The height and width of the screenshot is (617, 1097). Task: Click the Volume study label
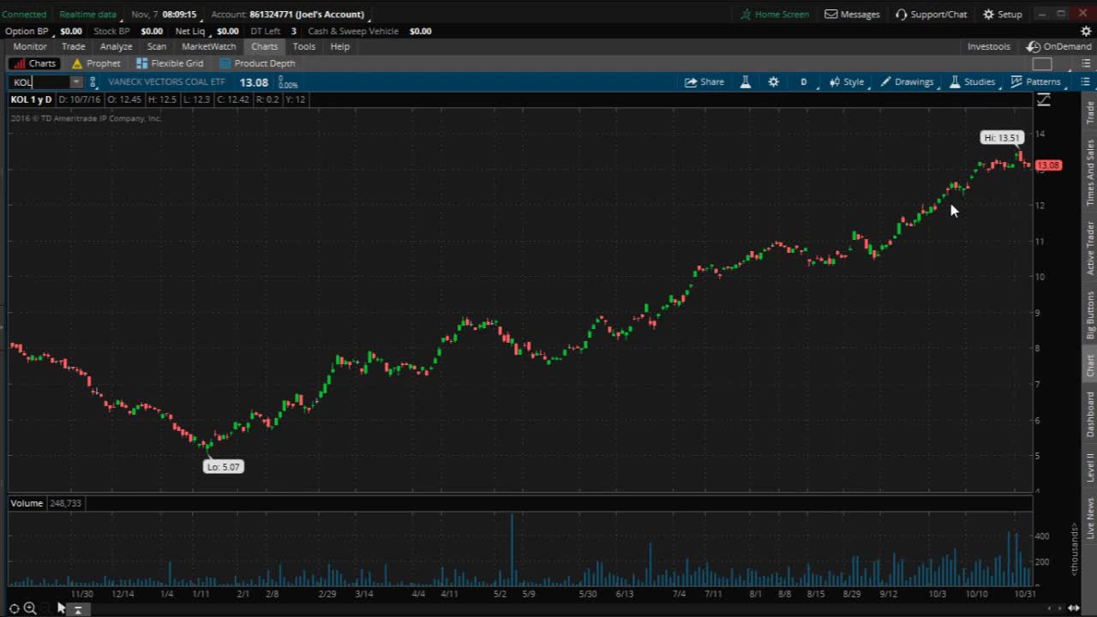point(27,503)
